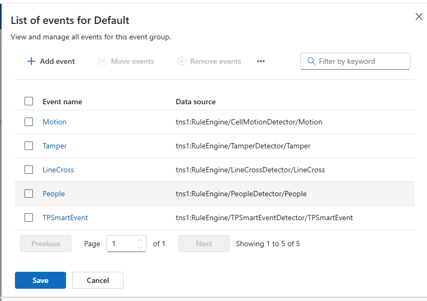Check the select-all events checkbox
Screen dimensions: 427x301
(29, 101)
